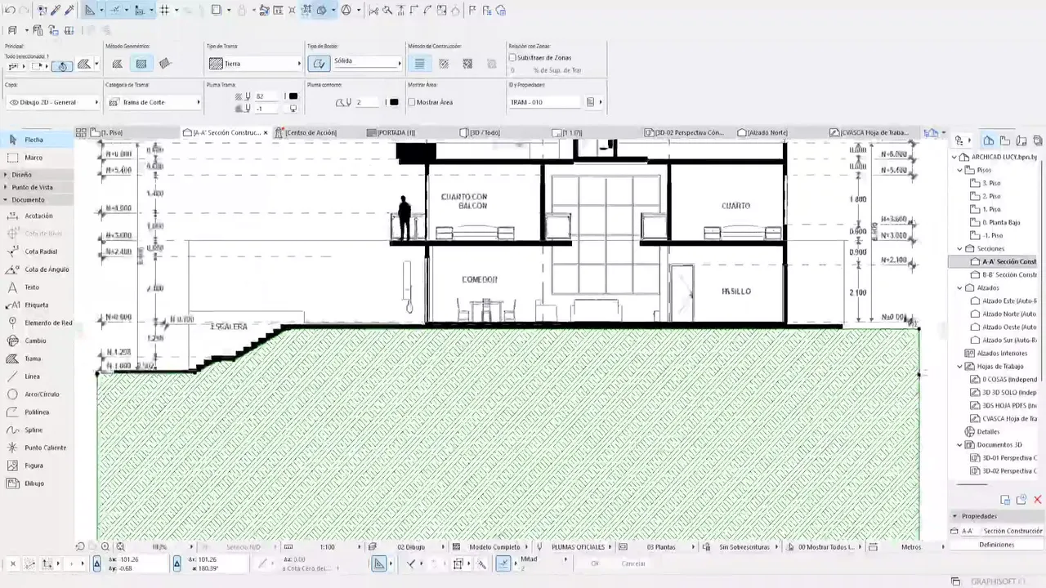Click the zoom in magnifier icon
This screenshot has height=588, width=1046.
point(105,546)
